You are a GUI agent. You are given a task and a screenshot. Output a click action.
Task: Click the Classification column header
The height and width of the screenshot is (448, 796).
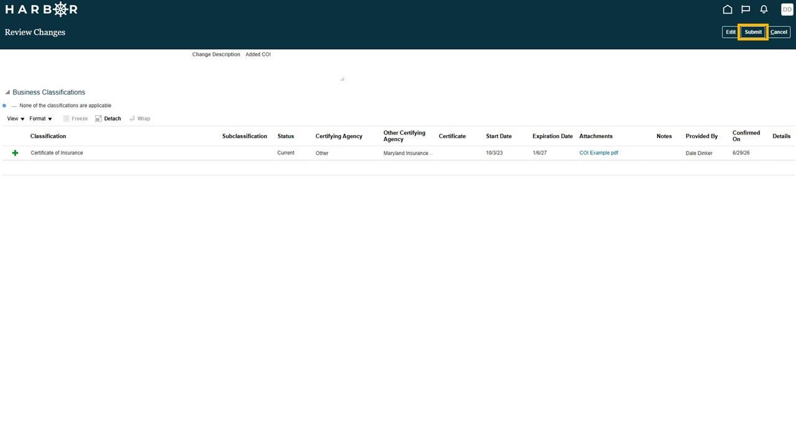coord(48,136)
